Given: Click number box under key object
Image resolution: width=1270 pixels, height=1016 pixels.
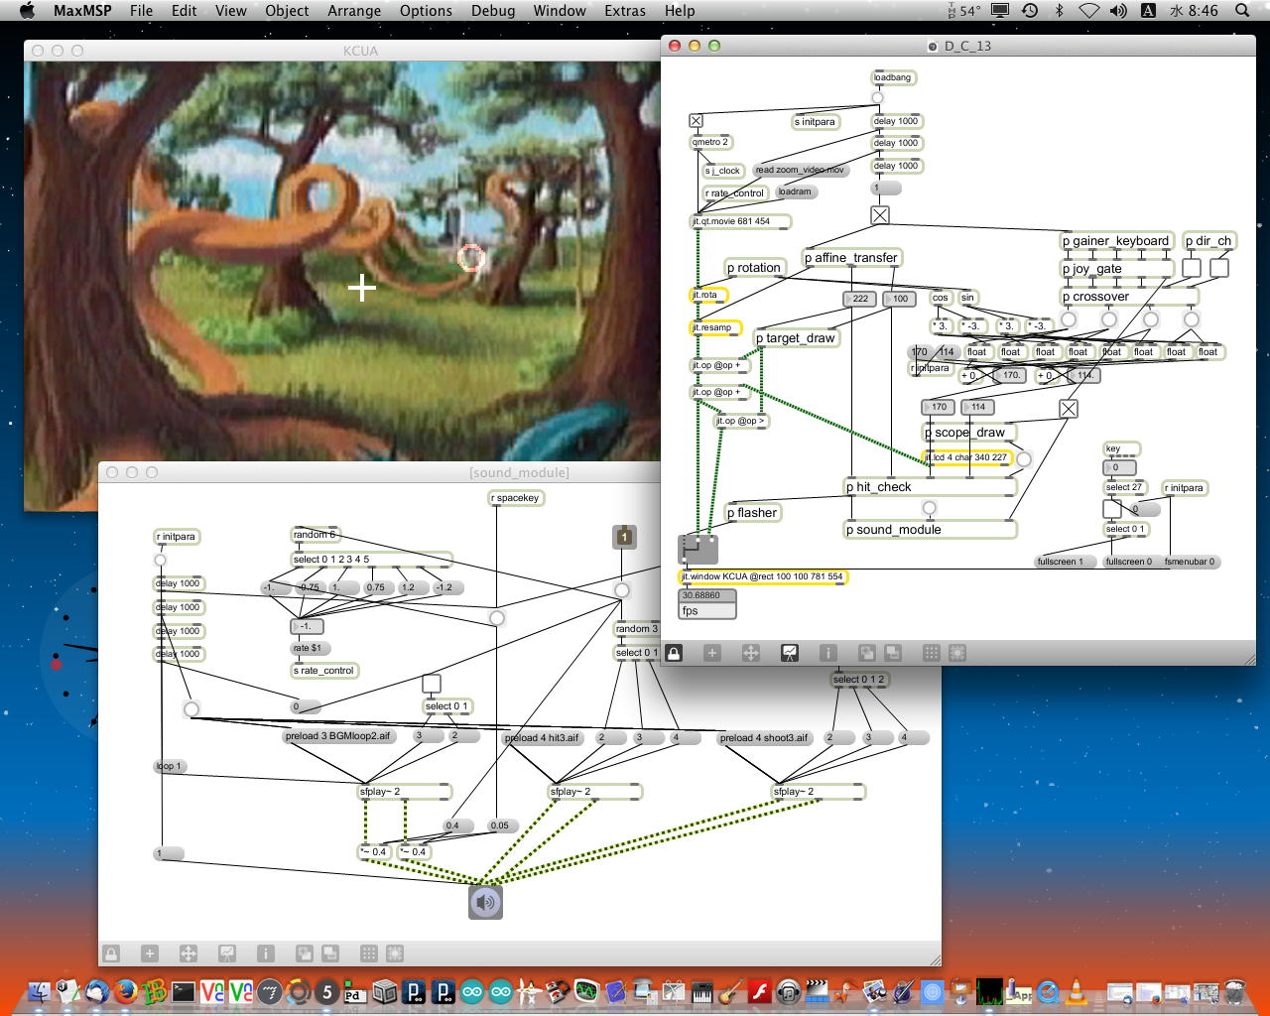Looking at the screenshot, I should pos(1120,467).
